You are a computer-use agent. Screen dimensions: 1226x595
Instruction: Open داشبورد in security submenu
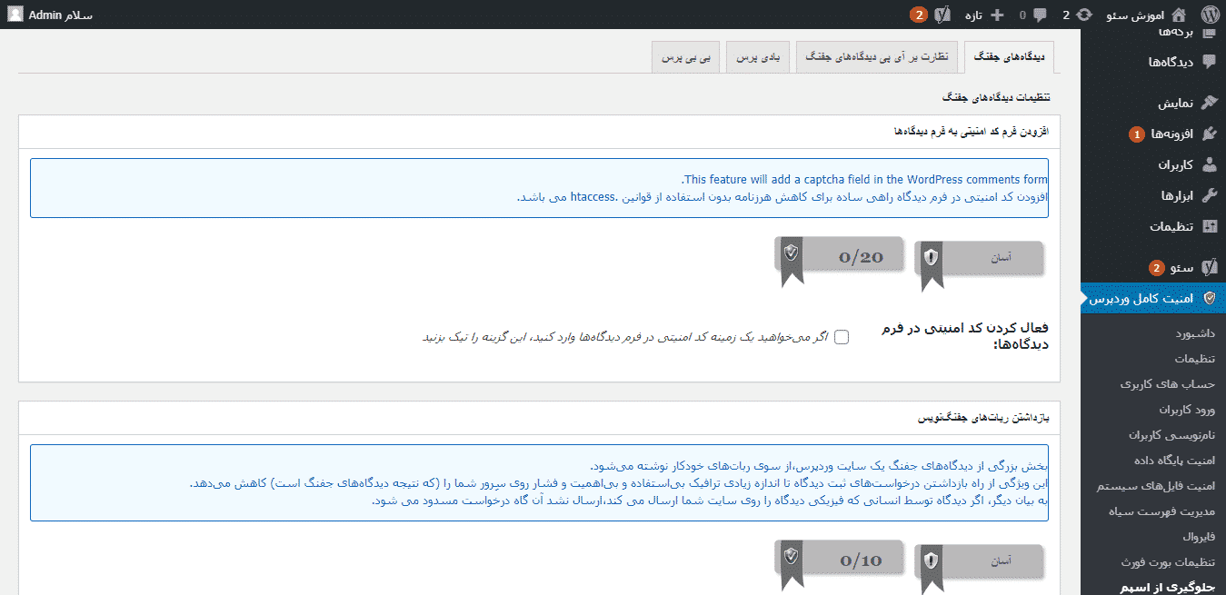point(1193,333)
